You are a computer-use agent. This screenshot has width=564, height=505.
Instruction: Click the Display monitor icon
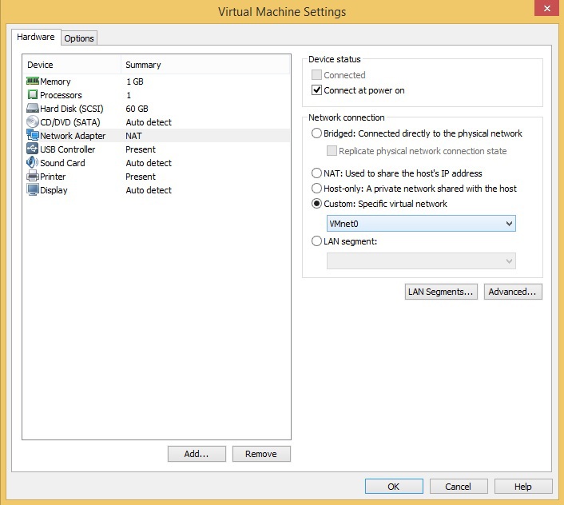coord(33,190)
